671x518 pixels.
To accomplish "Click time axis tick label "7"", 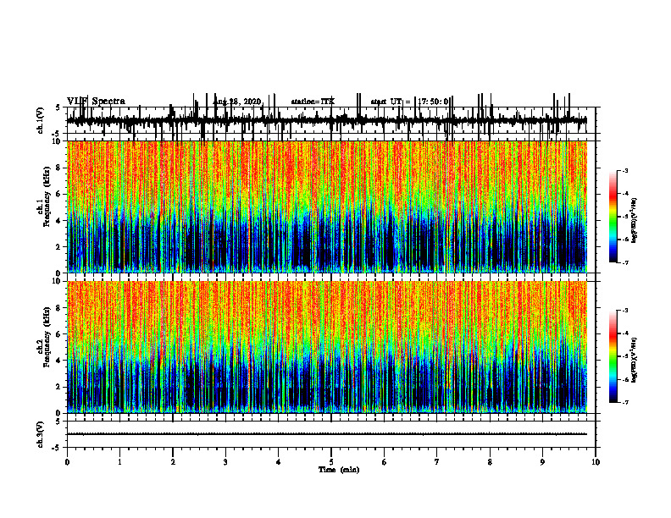I will tap(437, 462).
